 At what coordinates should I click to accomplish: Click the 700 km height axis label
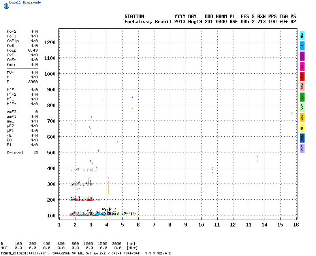point(51,121)
